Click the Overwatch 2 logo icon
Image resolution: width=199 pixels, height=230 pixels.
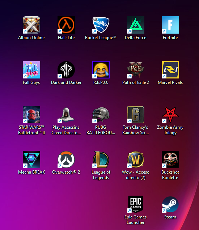click(x=66, y=159)
